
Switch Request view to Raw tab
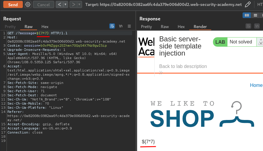click(28, 27)
